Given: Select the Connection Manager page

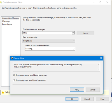Looking at the screenshot, I should coord(11,18).
